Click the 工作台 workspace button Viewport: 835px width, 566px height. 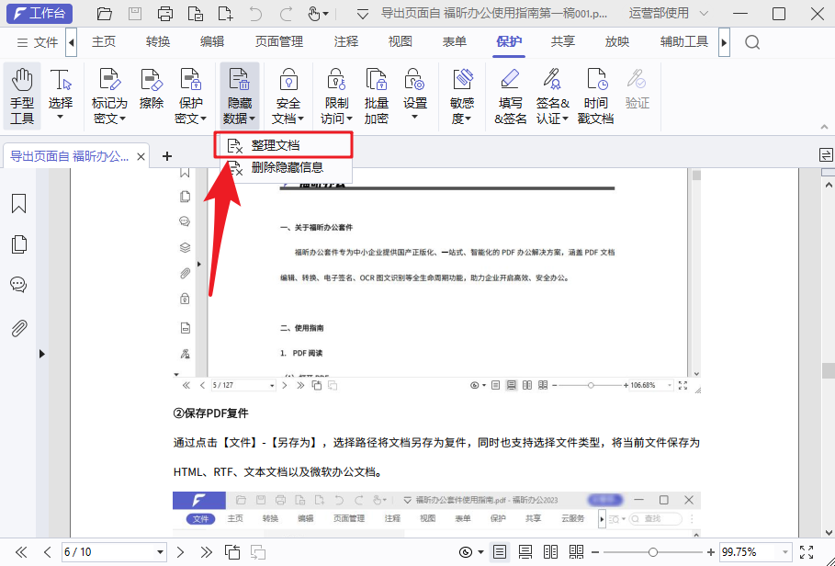click(39, 13)
